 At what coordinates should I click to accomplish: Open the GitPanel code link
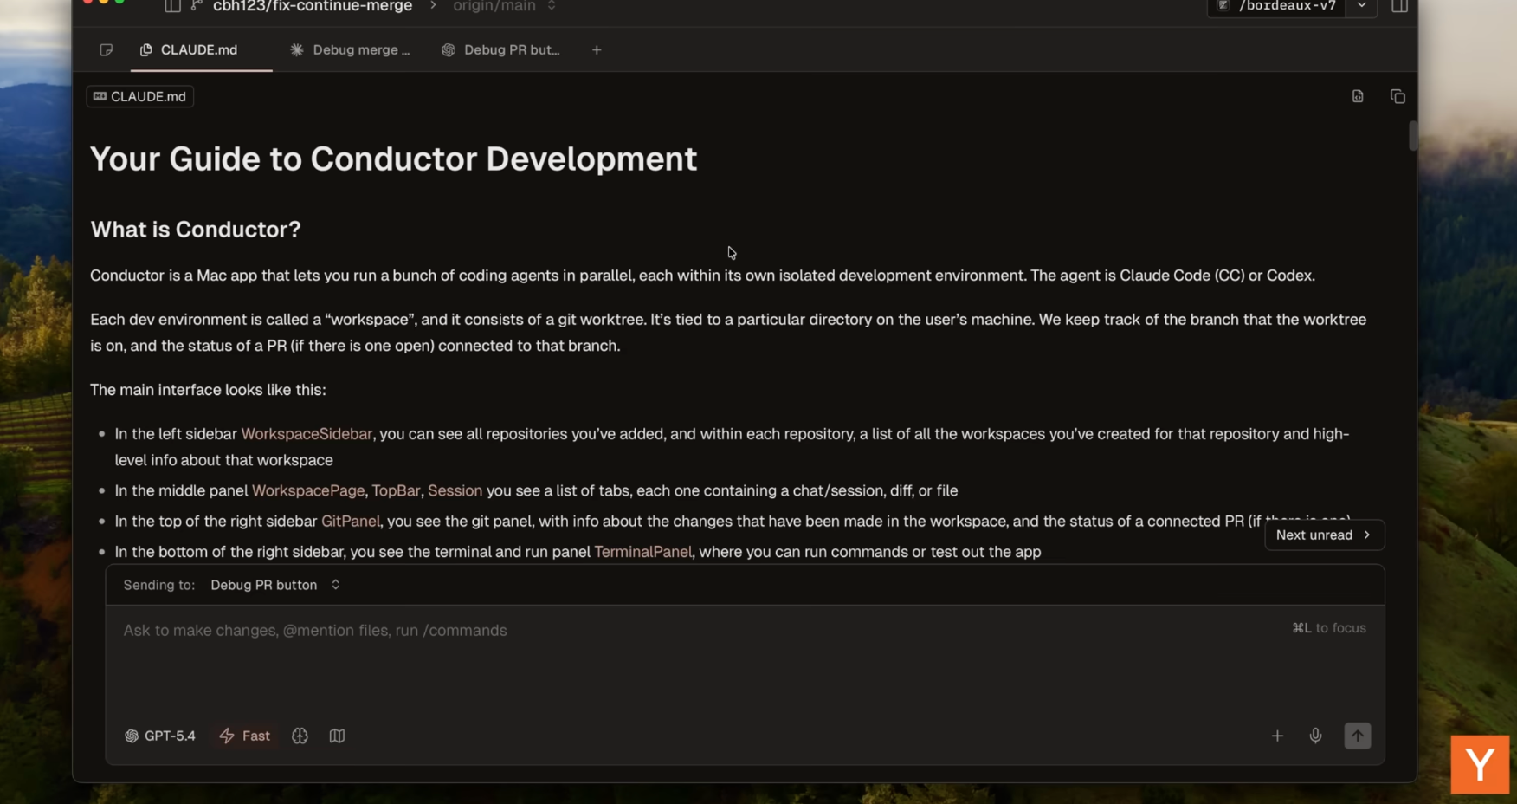click(x=351, y=521)
